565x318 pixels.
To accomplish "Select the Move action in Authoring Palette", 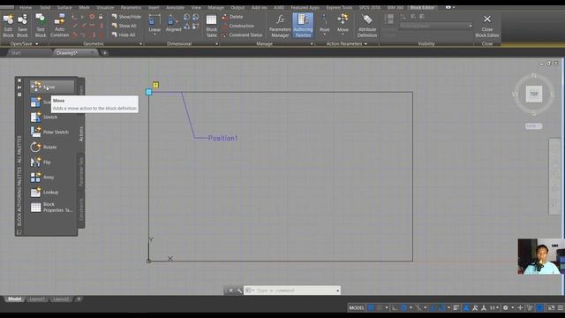I will tap(52, 87).
